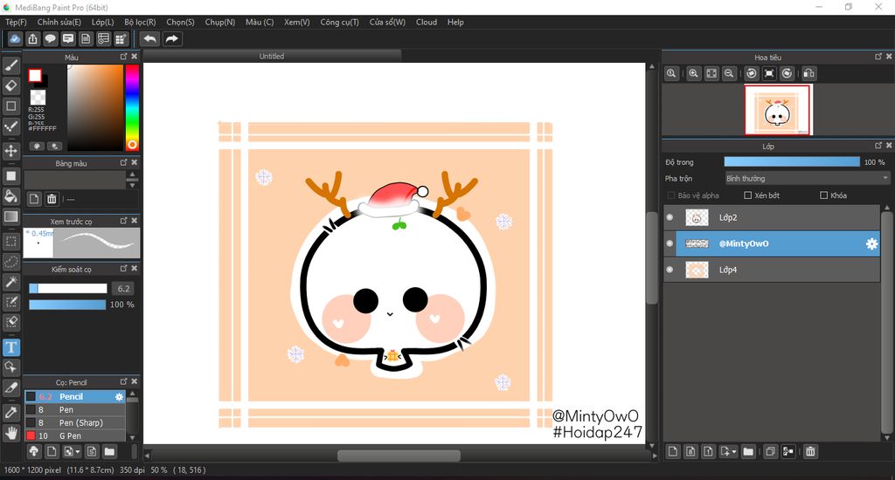Open the Công cụ(T) menu
895x480 pixels.
pos(339,22)
